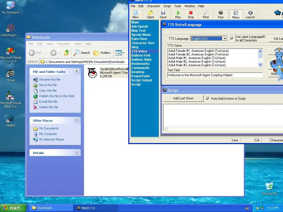Click the Search button in Downloads toolbar
283x212 pixels.
point(82,53)
